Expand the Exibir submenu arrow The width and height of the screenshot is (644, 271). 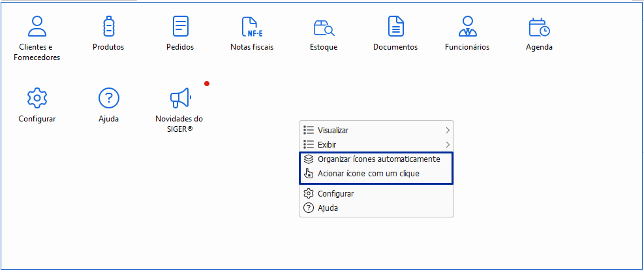point(448,144)
